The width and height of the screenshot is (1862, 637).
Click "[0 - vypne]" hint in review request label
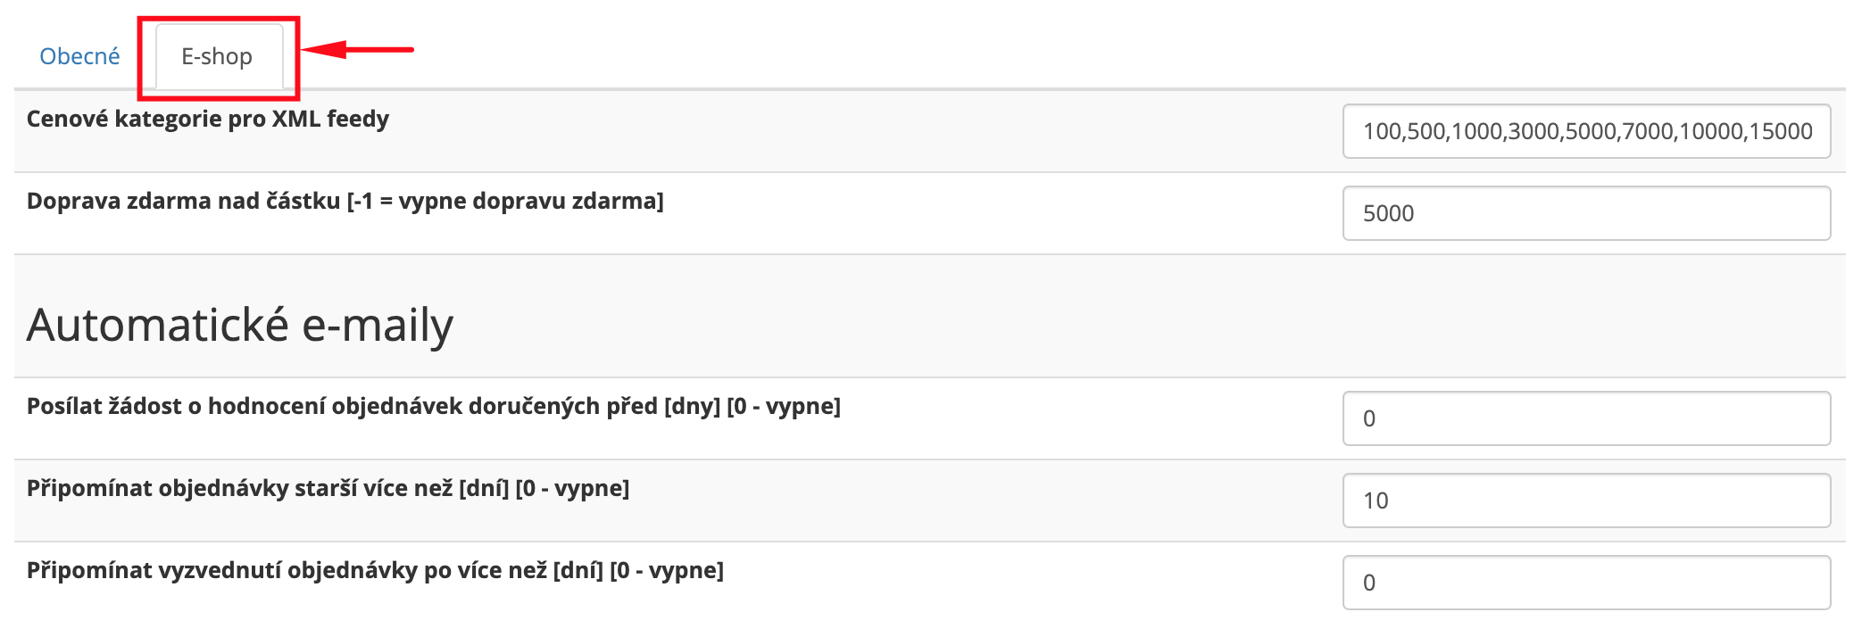click(x=784, y=406)
